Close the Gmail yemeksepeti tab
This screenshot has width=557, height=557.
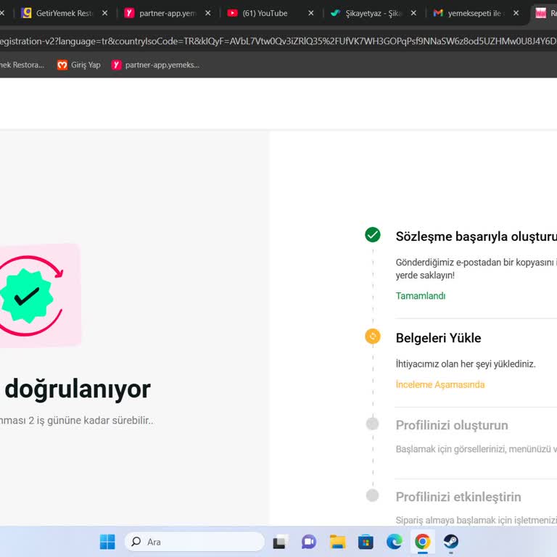516,13
